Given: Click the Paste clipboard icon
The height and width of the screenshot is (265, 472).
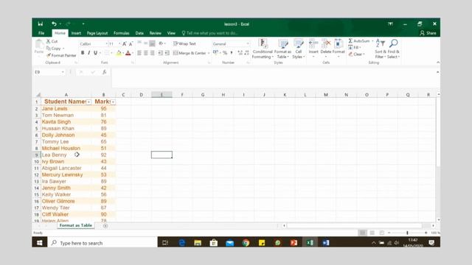Looking at the screenshot, I should (x=39, y=44).
